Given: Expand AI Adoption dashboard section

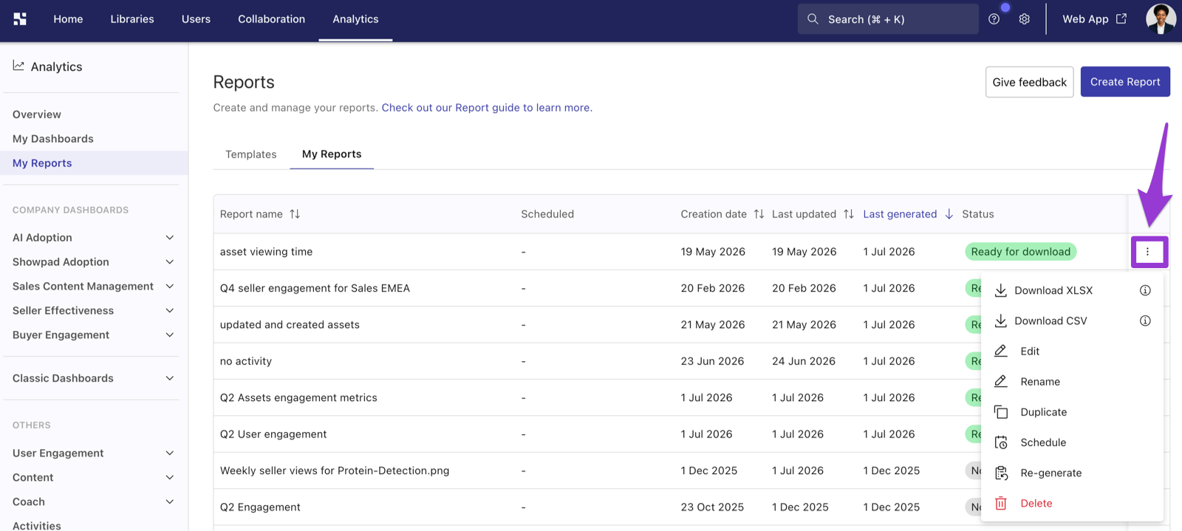Looking at the screenshot, I should tap(94, 238).
